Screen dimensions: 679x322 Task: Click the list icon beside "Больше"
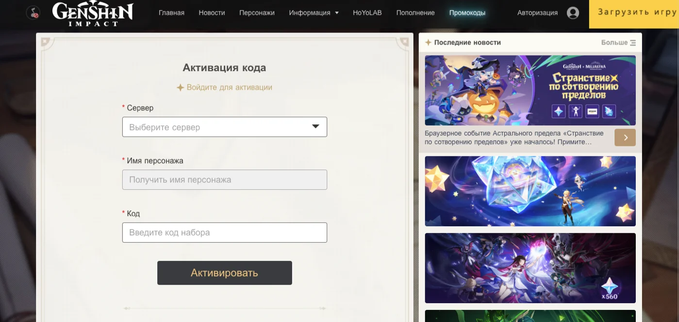632,43
